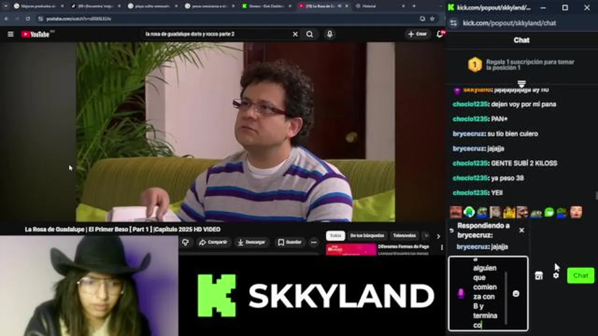
Task: Run the YouTube search magnifier button
Action: click(309, 34)
